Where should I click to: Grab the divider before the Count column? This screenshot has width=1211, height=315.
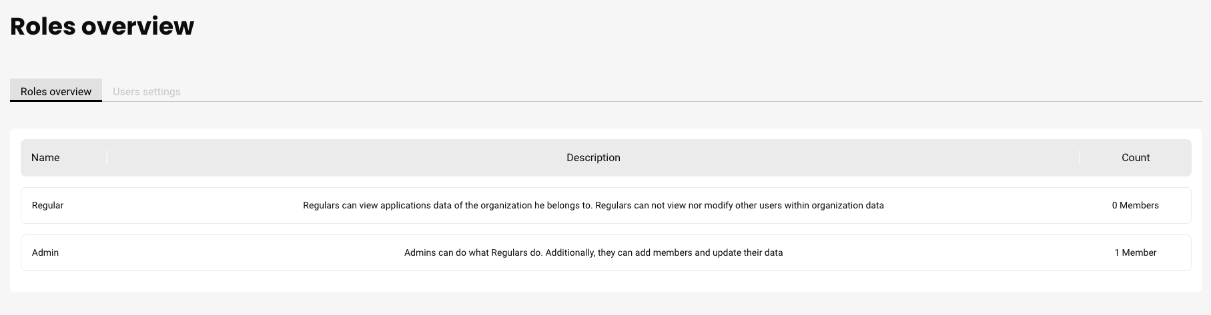coord(1079,158)
